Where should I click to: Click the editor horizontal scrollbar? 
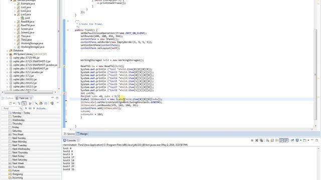point(191,129)
